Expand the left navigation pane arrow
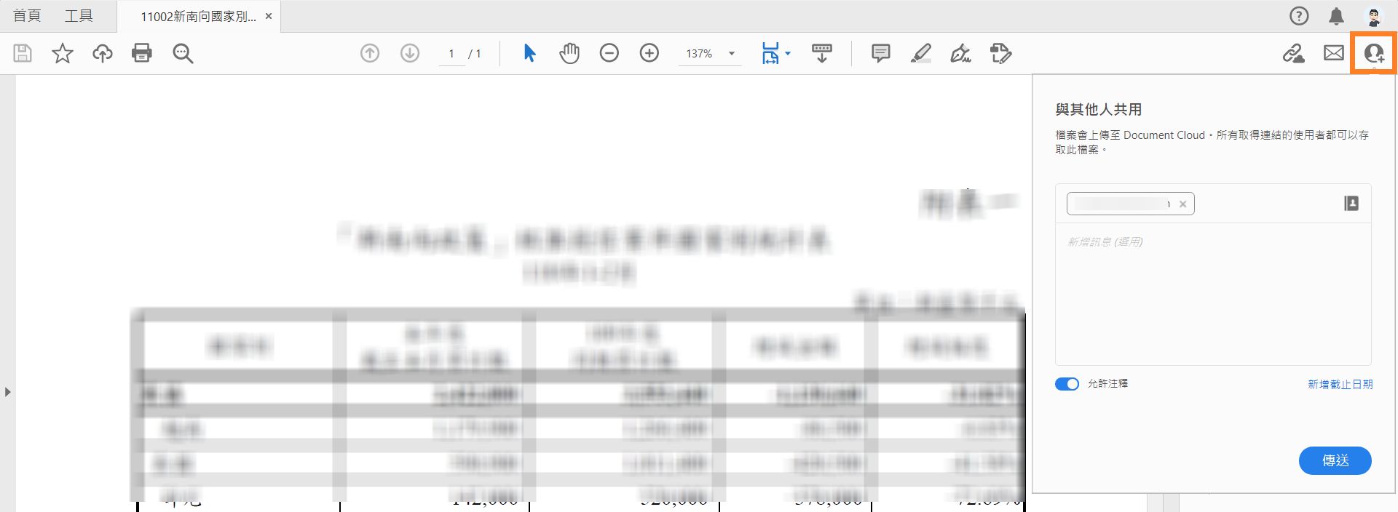1398x512 pixels. (7, 392)
